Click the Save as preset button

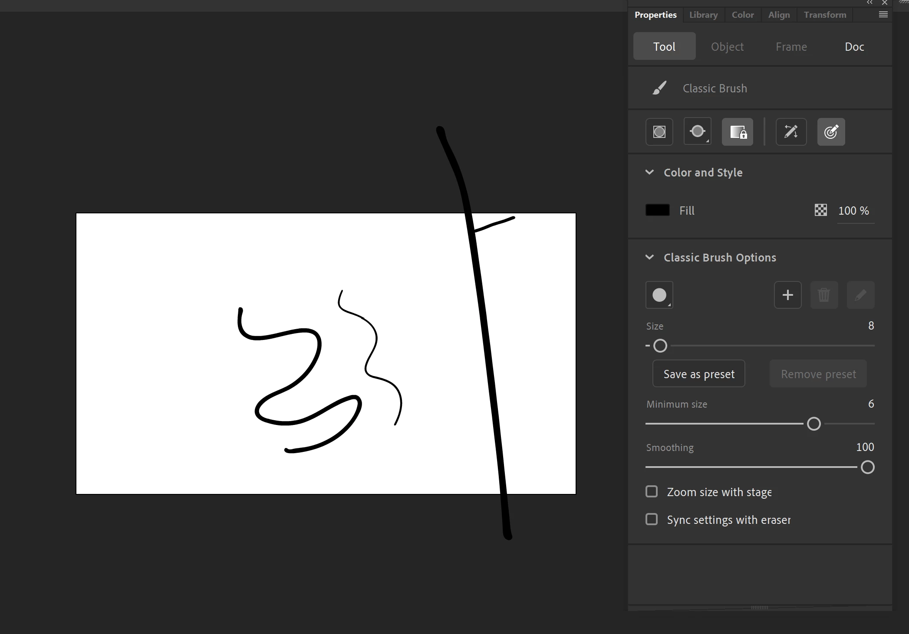pos(698,374)
